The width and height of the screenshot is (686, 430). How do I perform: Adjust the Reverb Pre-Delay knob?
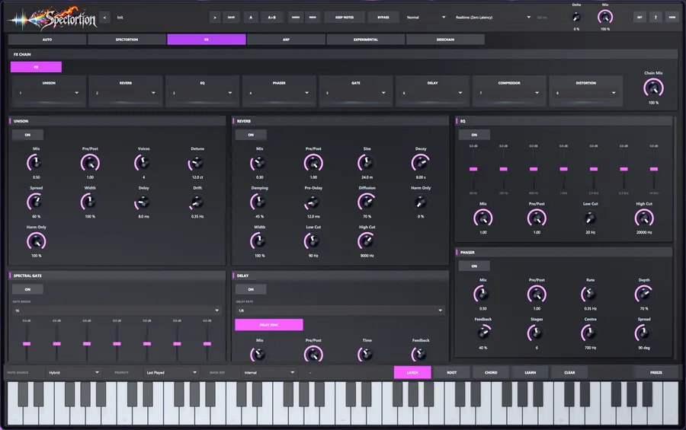tap(313, 202)
